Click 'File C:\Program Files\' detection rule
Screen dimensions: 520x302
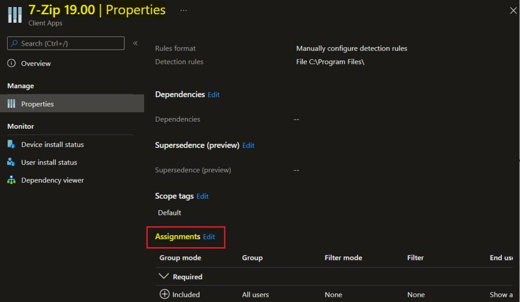(330, 62)
